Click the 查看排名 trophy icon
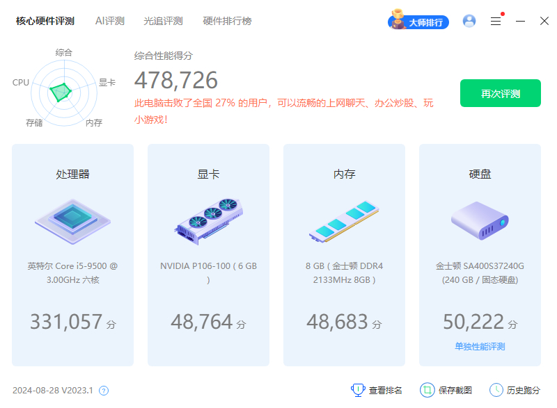This screenshot has width=557, height=408. pyautogui.click(x=358, y=391)
